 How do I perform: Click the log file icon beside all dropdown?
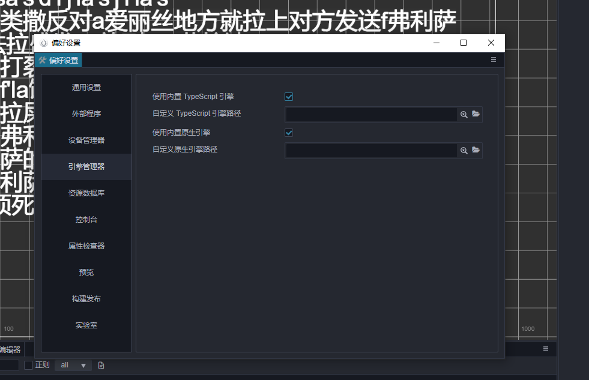pyautogui.click(x=101, y=366)
